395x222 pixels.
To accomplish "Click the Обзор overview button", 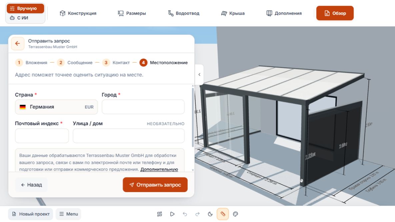I will (x=335, y=13).
